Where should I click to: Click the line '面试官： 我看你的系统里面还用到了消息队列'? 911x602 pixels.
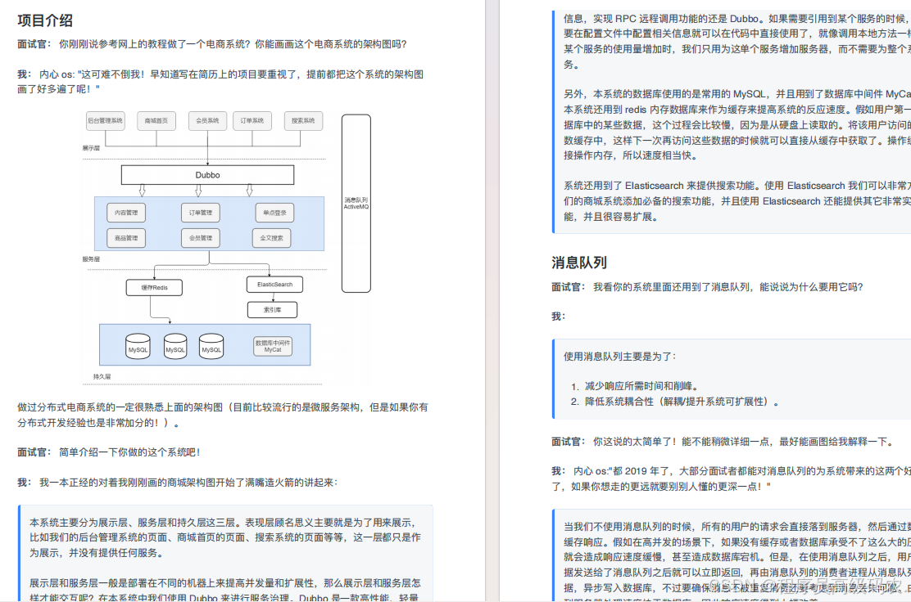pyautogui.click(x=707, y=287)
